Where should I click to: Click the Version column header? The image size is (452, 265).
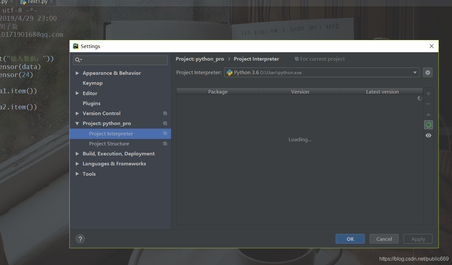tap(300, 92)
